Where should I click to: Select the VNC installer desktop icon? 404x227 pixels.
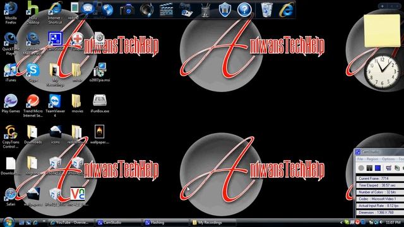click(77, 197)
